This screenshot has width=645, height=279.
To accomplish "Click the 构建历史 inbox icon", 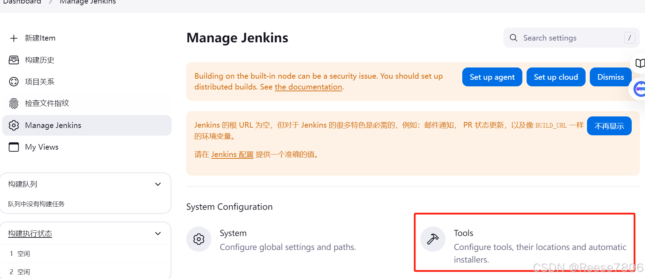I will point(14,60).
